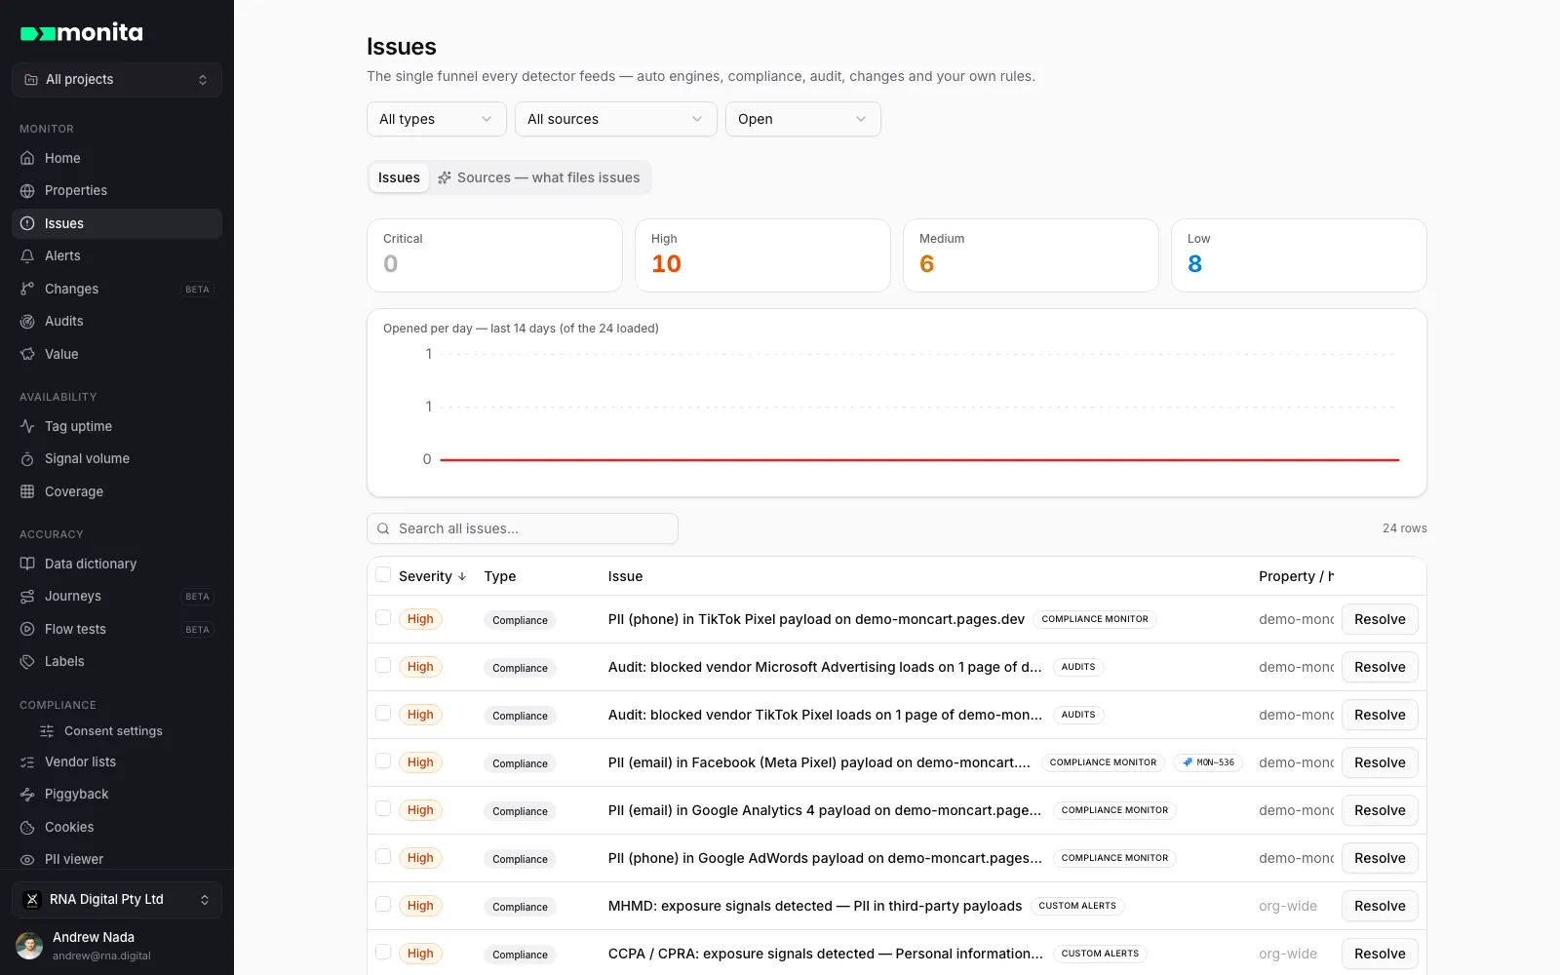Open Value via its piggy icon
1560x975 pixels.
[x=27, y=354]
